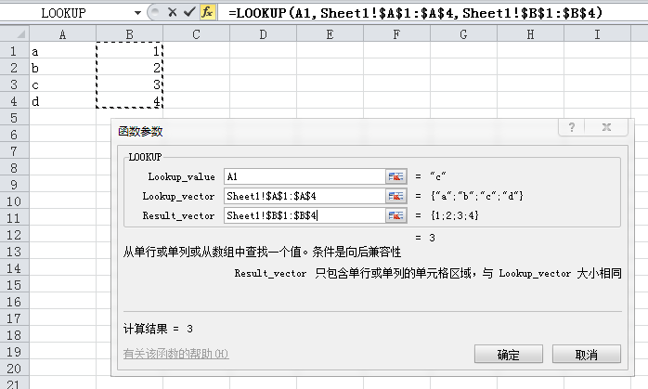Click cell B4 containing 4
The image size is (648, 389).
130,101
